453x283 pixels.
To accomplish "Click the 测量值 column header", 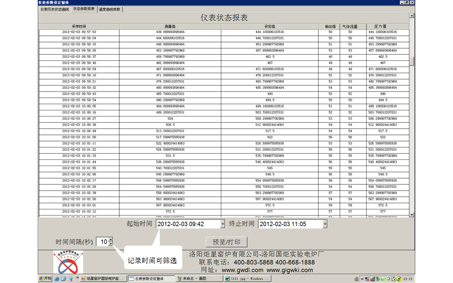I will point(170,26).
